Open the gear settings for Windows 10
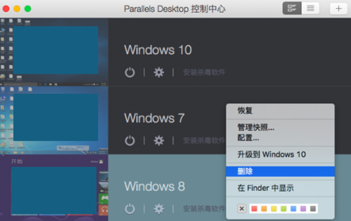351x221 pixels. point(158,73)
